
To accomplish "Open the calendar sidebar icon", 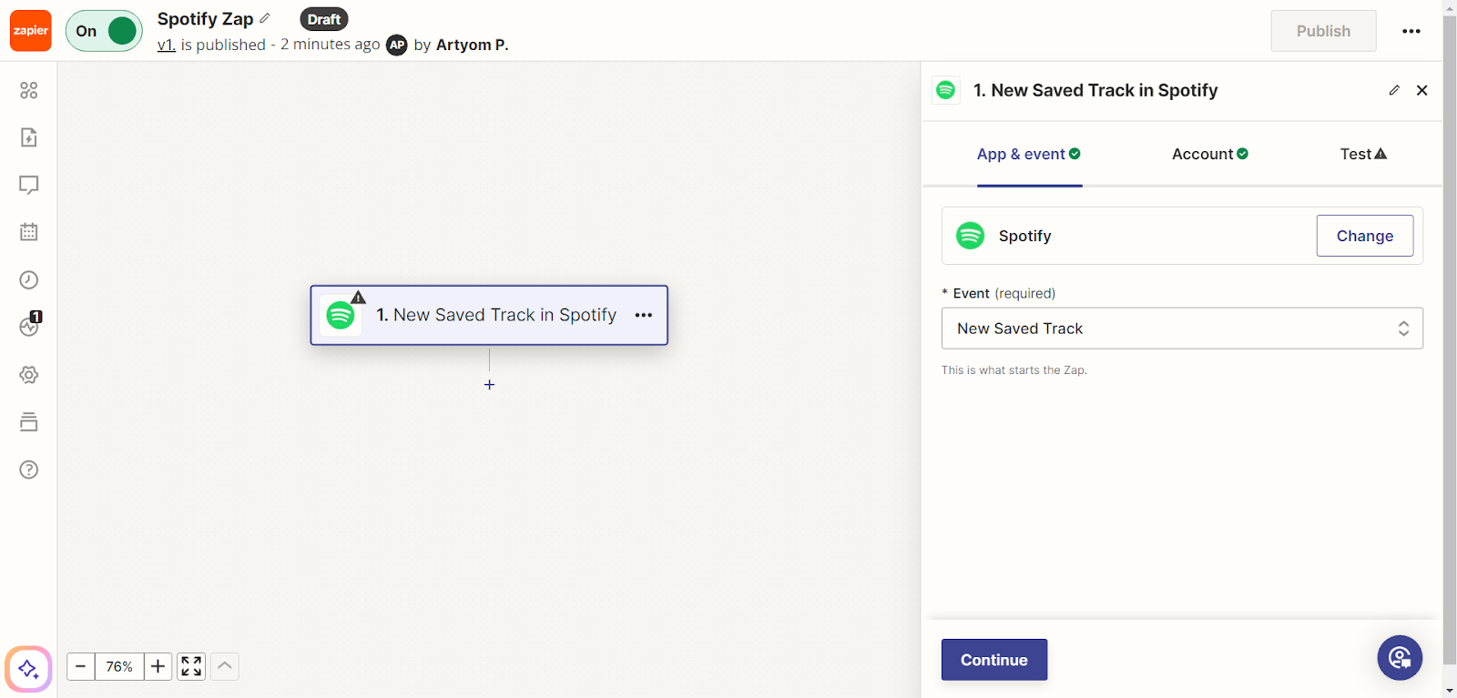I will [29, 232].
